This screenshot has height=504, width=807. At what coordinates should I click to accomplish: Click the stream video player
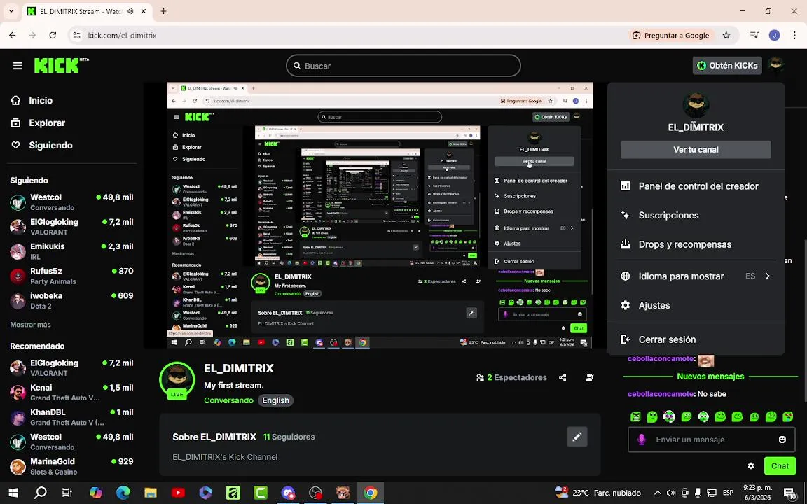tap(380, 215)
